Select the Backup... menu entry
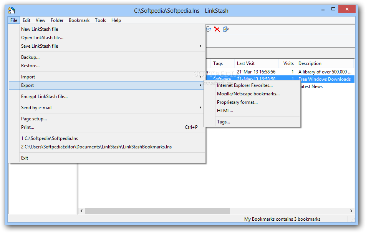 pyautogui.click(x=107, y=57)
